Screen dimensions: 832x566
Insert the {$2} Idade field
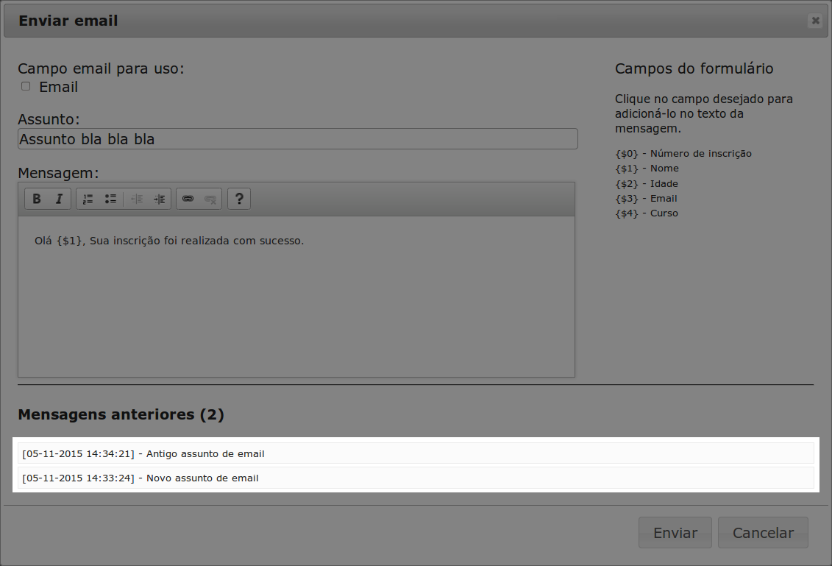point(647,183)
